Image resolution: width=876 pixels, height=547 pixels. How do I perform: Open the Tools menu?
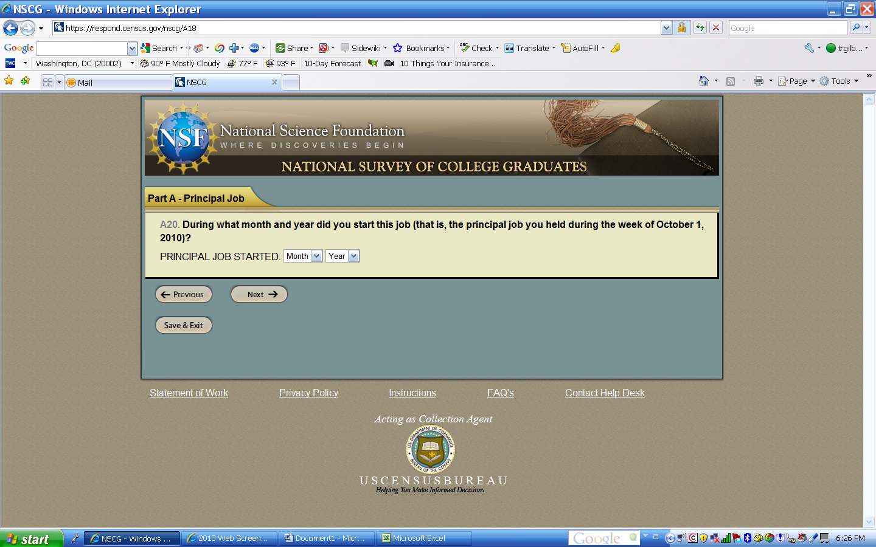pos(839,81)
